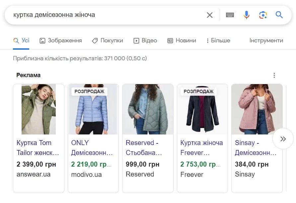296x203 pixels.
Task: Open Інструменти search tools
Action: (266, 40)
